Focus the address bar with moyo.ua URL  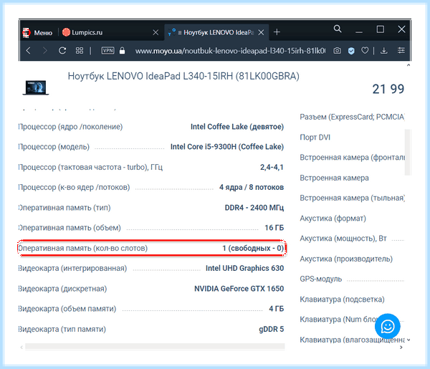[x=230, y=51]
